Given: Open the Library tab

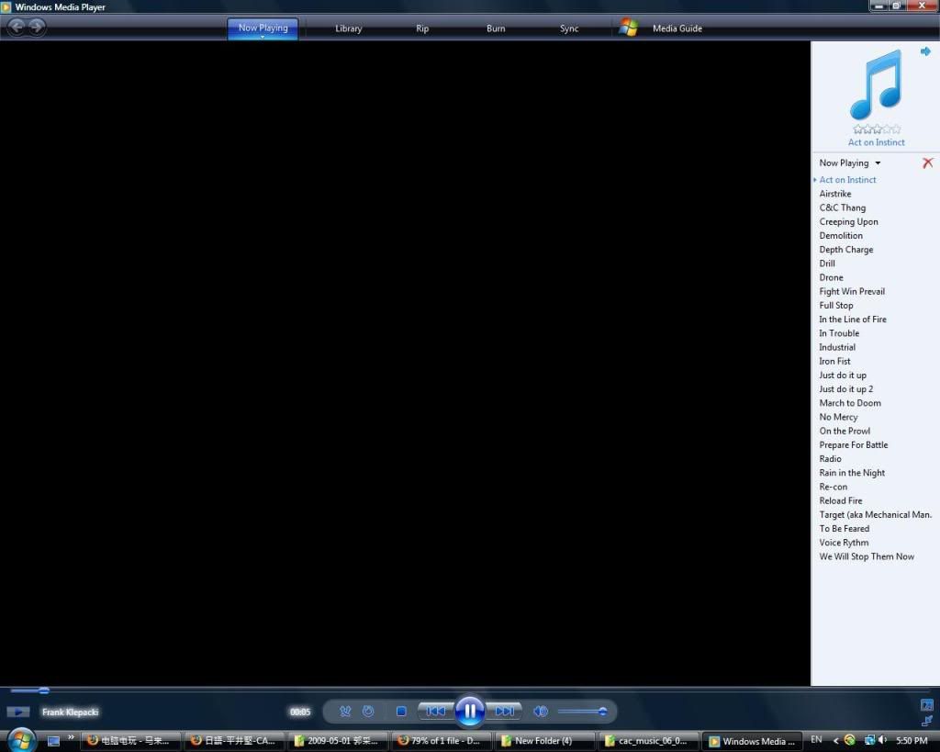Looking at the screenshot, I should (x=348, y=28).
